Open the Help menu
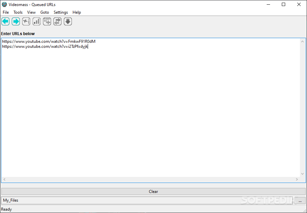The height and width of the screenshot is (213, 307). 77,12
